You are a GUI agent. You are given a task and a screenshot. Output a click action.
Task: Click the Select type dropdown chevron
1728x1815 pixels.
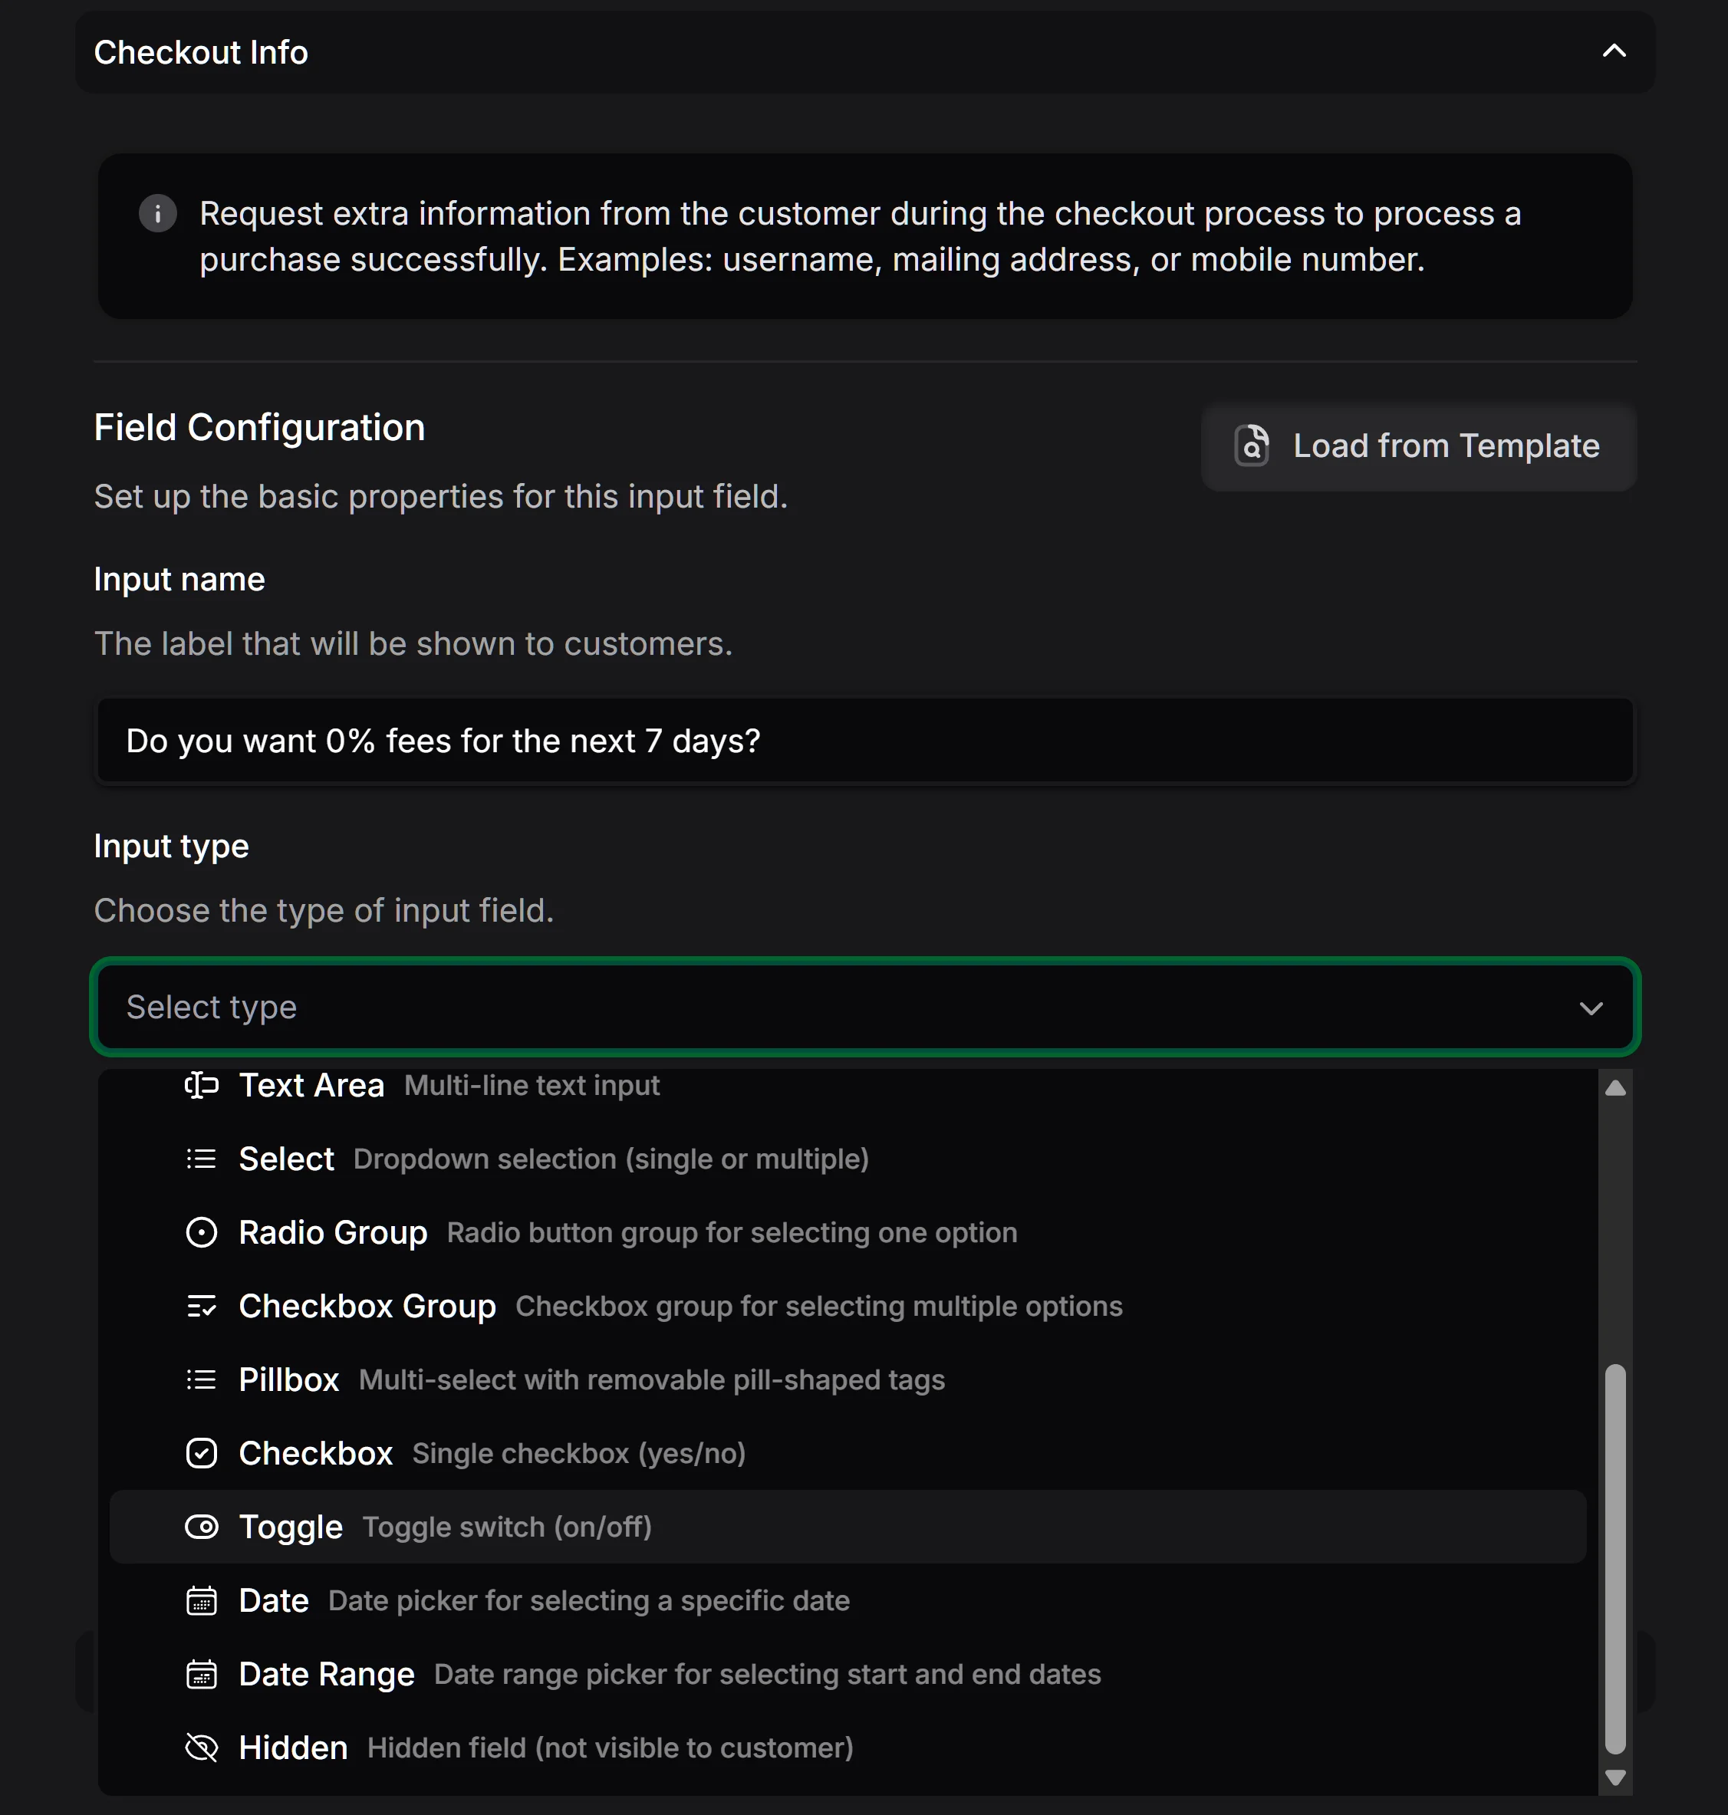click(1591, 1008)
